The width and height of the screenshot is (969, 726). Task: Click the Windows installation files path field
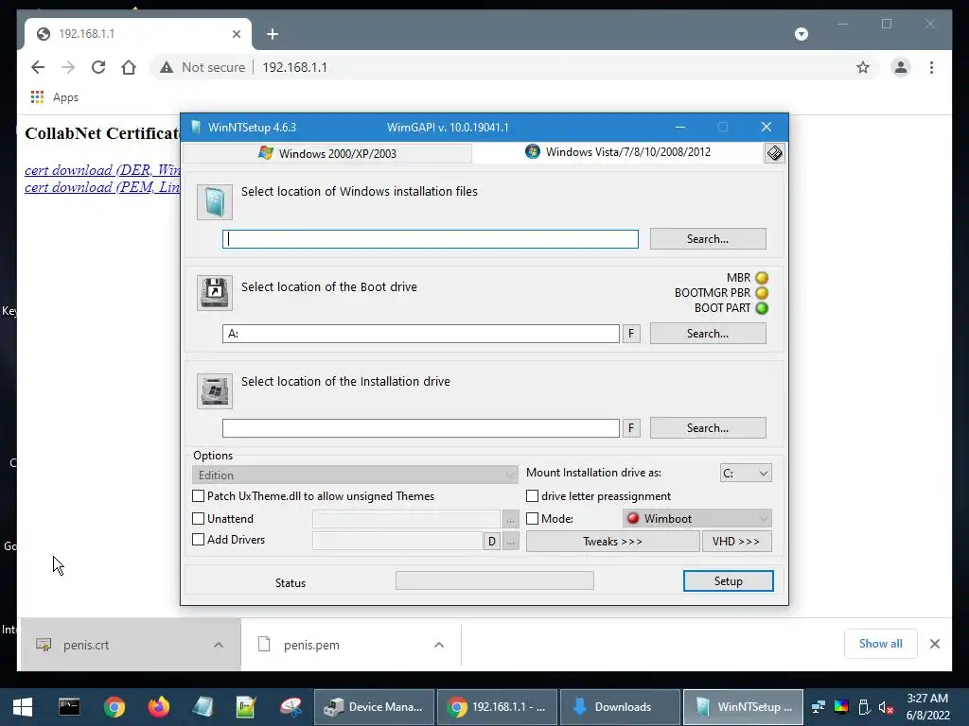coord(431,239)
